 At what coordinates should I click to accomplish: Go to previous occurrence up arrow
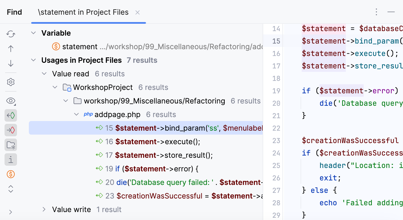pyautogui.click(x=11, y=49)
